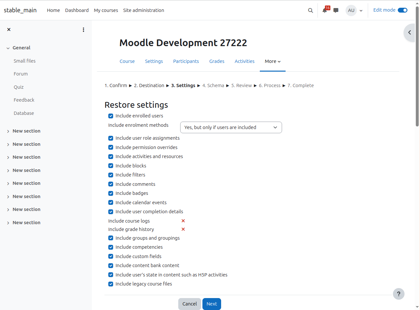Switch to the Grades tab
The image size is (420, 310).
click(217, 61)
